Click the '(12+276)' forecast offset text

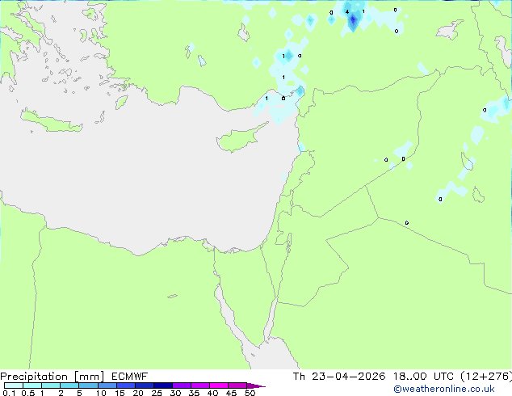coord(486,377)
